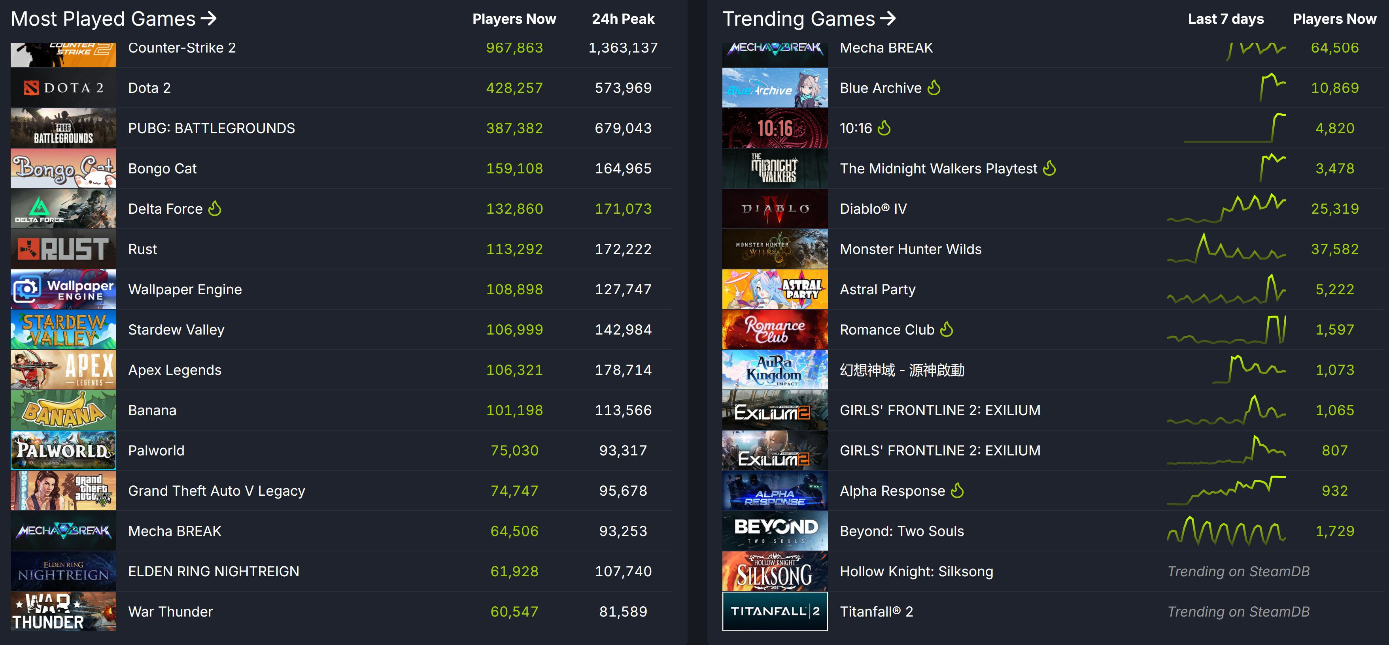Open the Stardew Valley game link
The image size is (1389, 645).
(176, 330)
